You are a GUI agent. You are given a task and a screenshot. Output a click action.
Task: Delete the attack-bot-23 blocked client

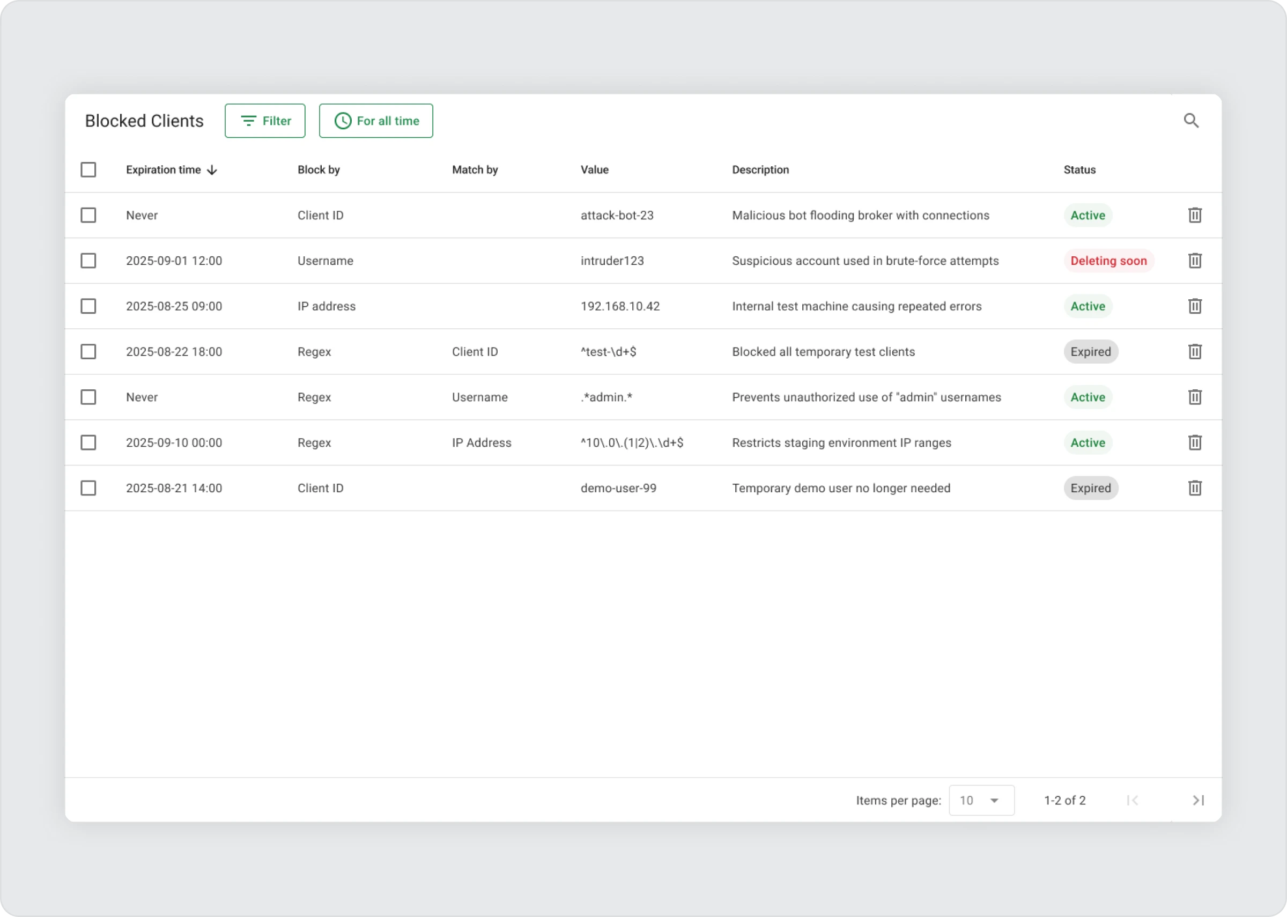pos(1194,215)
